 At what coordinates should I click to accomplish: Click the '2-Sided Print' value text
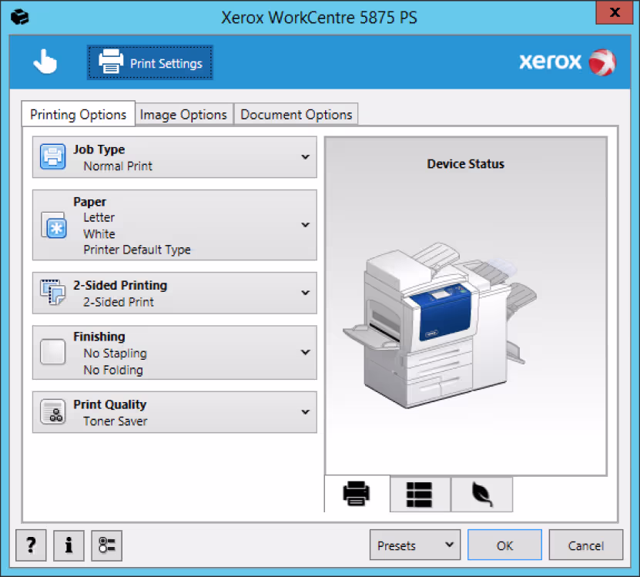coord(119,302)
